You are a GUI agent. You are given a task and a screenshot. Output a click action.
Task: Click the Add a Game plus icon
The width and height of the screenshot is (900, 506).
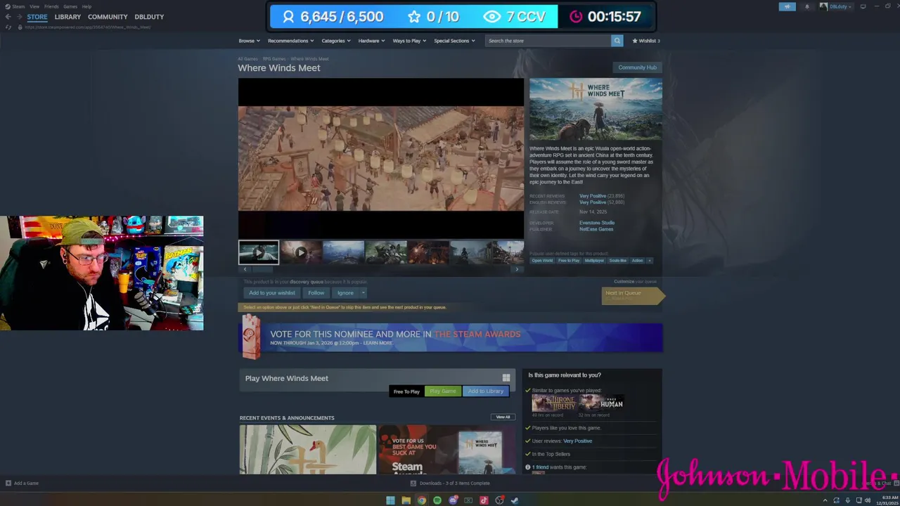pyautogui.click(x=8, y=483)
